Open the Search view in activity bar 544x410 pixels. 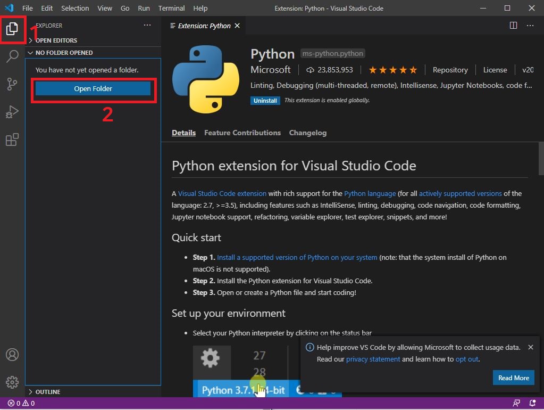[12, 56]
